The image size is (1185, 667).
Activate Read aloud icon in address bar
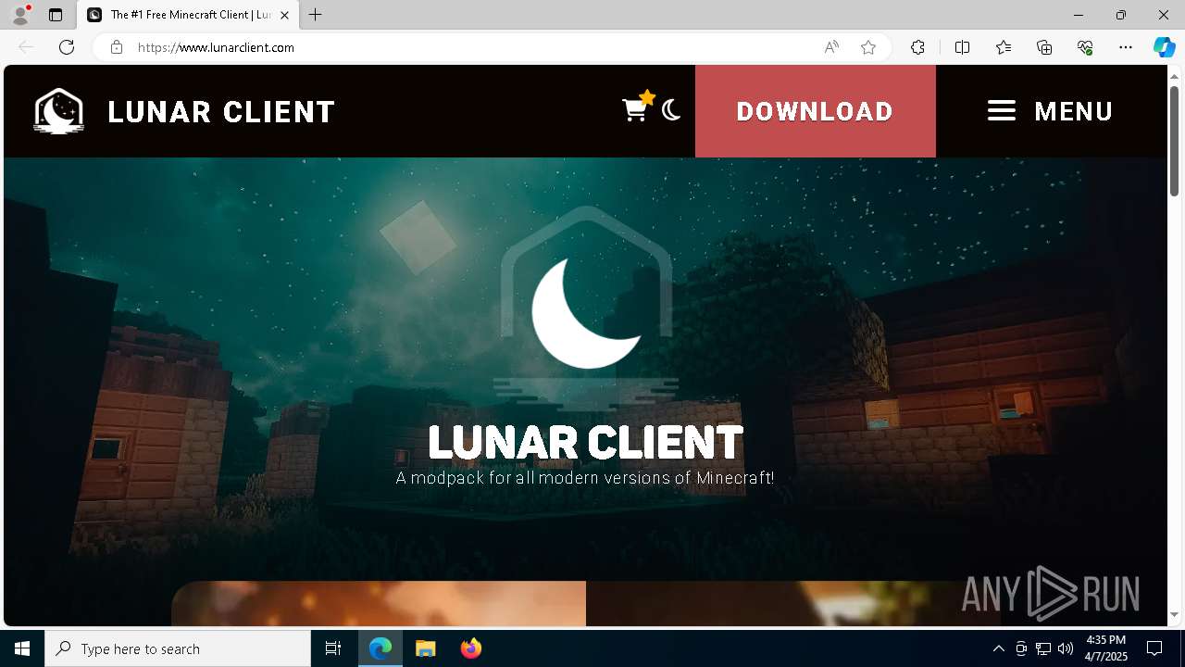pyautogui.click(x=831, y=47)
